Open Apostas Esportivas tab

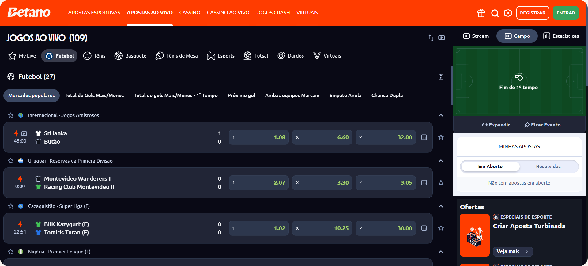pyautogui.click(x=94, y=13)
